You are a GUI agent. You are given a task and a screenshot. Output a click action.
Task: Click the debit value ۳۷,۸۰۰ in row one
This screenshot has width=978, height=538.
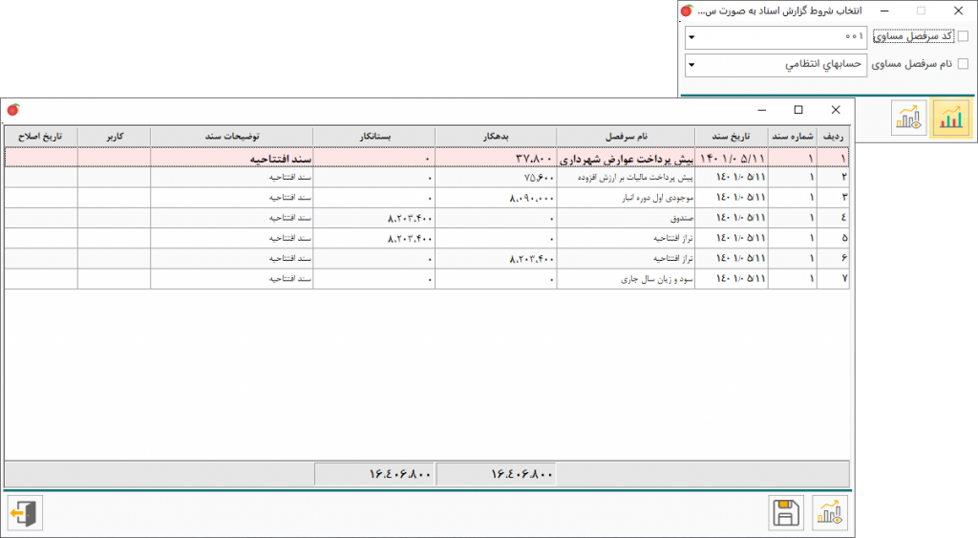pos(534,159)
